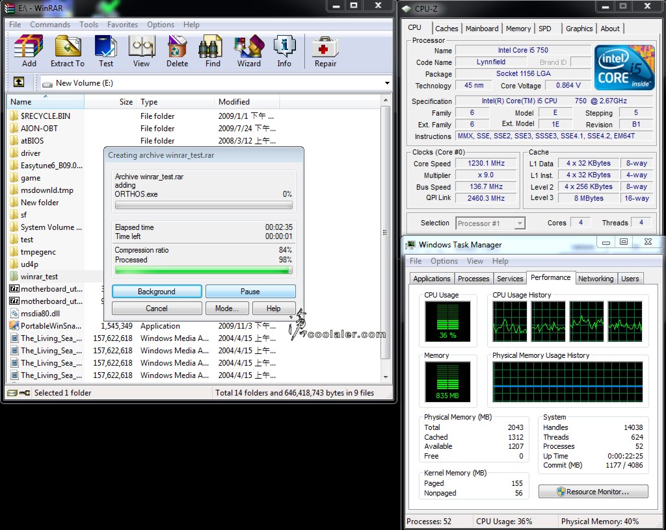Screen dimensions: 666x530
Task: Switch to the Processes tab in Task Manager
Action: [473, 279]
